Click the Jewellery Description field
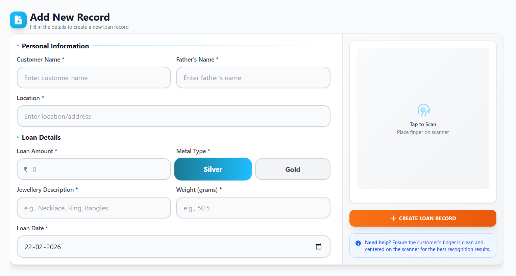Viewport: 516px width, 276px height. (94, 208)
